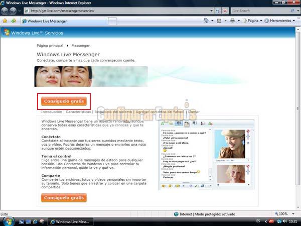This screenshot has width=301, height=226.
Task: Click the Conéctate heading text
Action: click(x=51, y=137)
